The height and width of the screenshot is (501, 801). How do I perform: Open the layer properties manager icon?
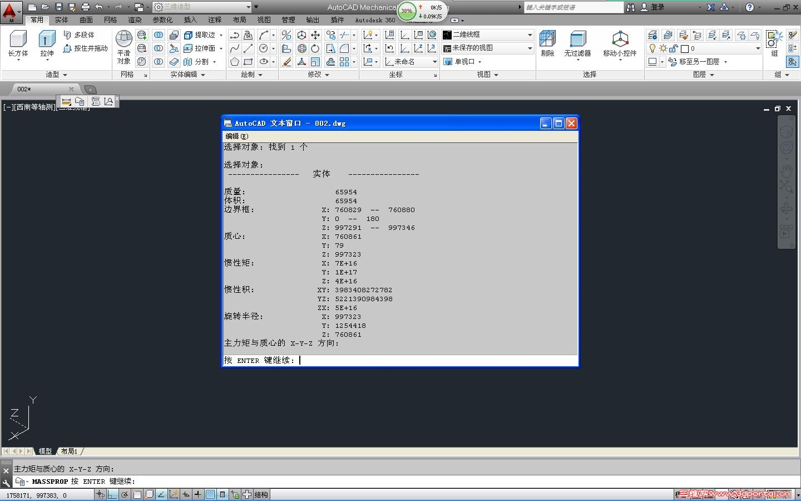click(x=652, y=35)
